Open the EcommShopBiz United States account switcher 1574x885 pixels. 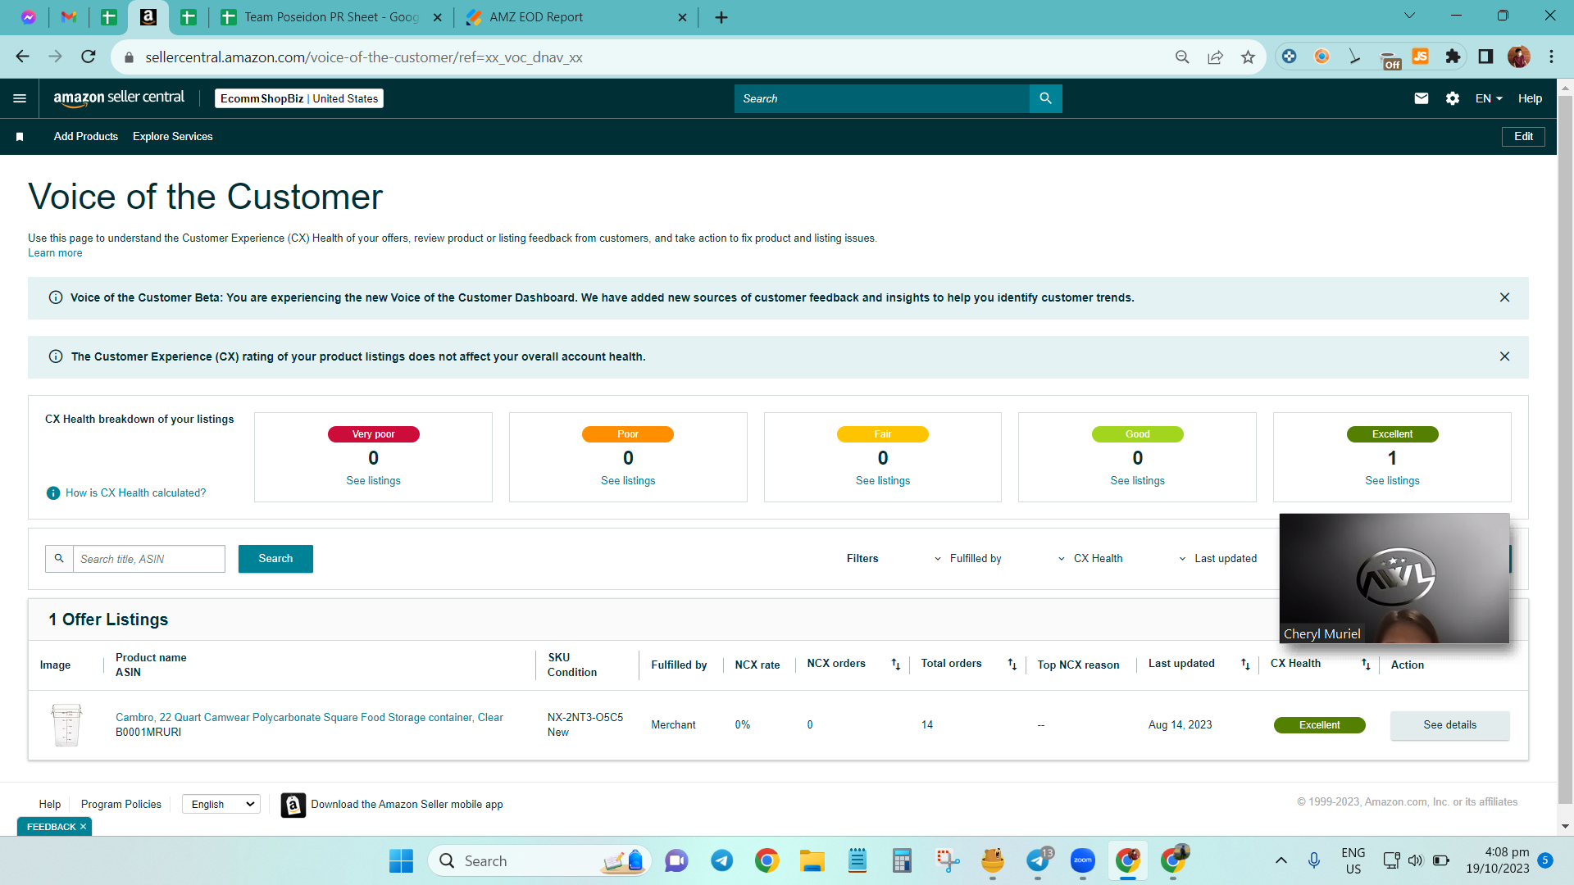299,98
